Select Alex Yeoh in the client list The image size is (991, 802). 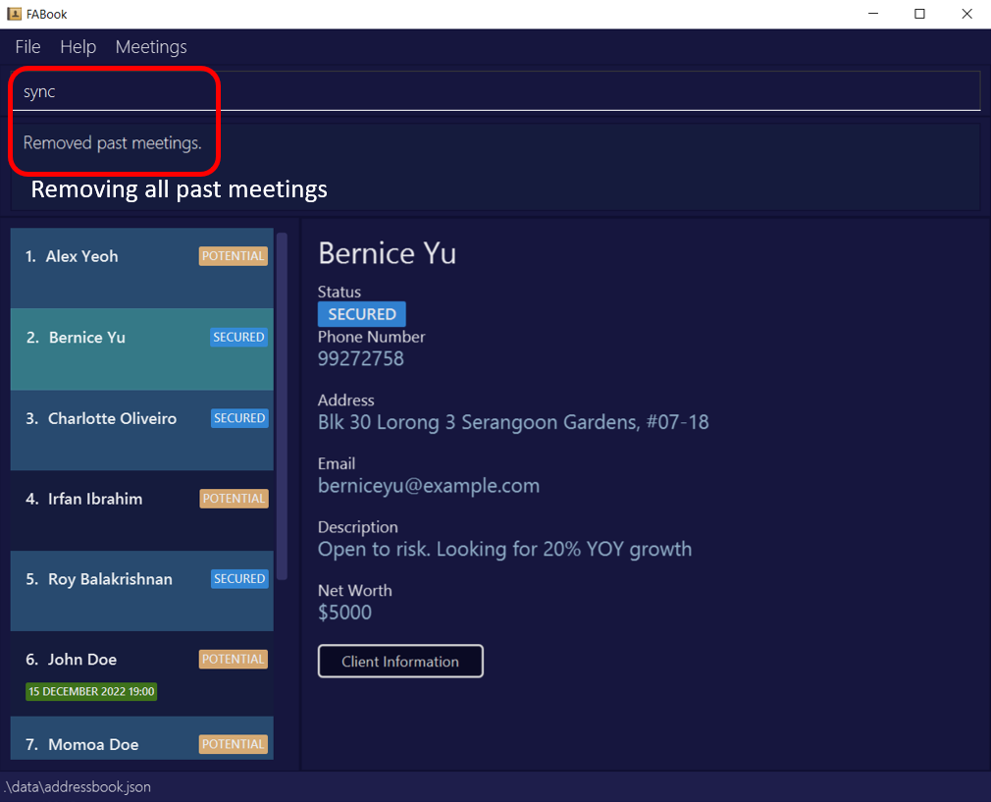[141, 268]
